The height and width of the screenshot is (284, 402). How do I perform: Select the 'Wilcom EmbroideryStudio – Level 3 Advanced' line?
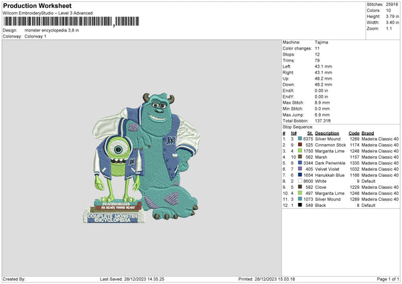click(x=48, y=13)
